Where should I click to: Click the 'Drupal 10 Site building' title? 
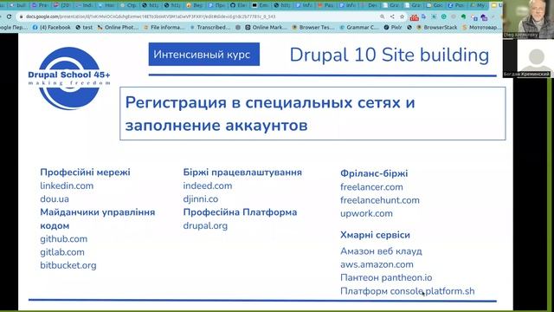click(x=390, y=55)
